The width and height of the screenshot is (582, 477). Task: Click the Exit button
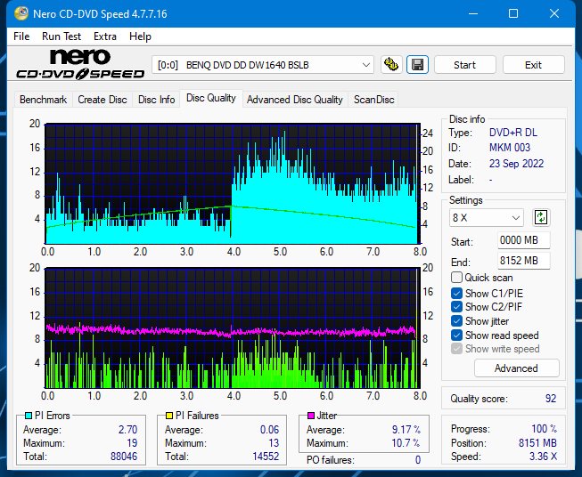point(533,65)
